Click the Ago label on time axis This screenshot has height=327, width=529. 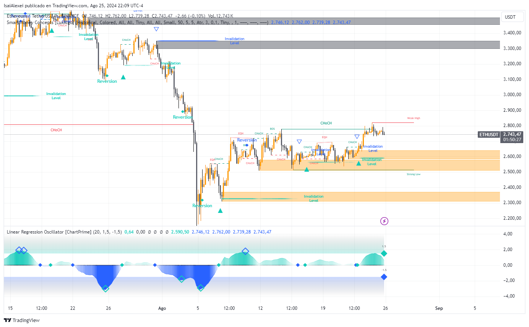tap(162, 308)
